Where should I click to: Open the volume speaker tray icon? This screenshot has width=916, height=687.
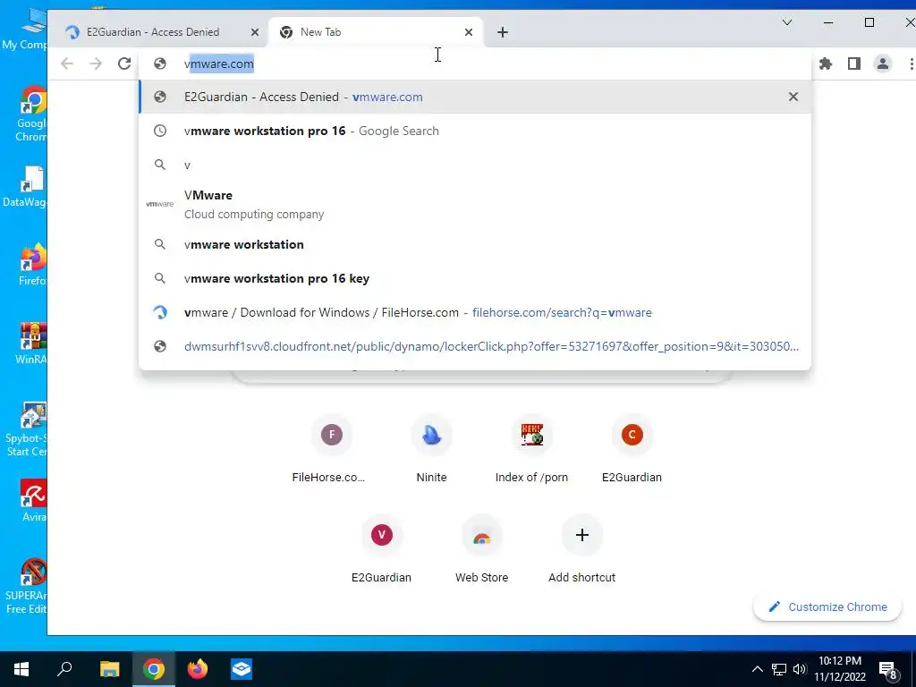(x=800, y=669)
